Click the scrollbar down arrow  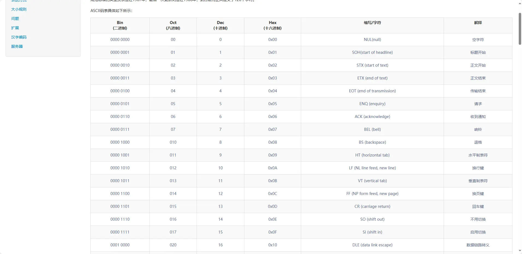tap(520, 251)
